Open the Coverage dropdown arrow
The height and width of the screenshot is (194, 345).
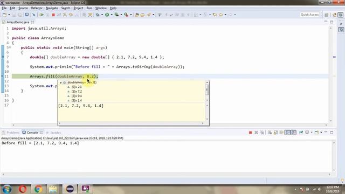tap(121, 15)
